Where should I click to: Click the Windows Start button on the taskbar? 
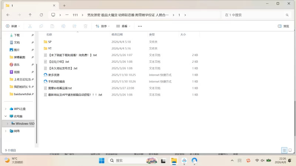pos(101,160)
